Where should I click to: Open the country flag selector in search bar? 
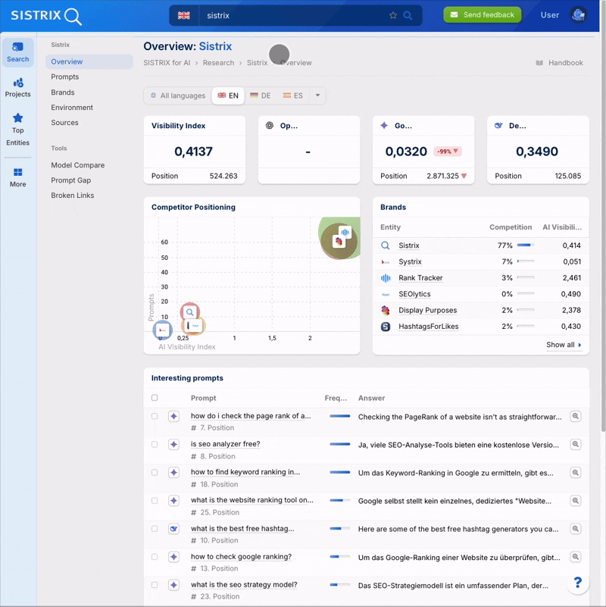tap(183, 15)
